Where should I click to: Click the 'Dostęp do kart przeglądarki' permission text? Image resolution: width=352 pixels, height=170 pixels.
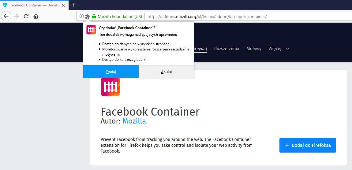pos(125,59)
